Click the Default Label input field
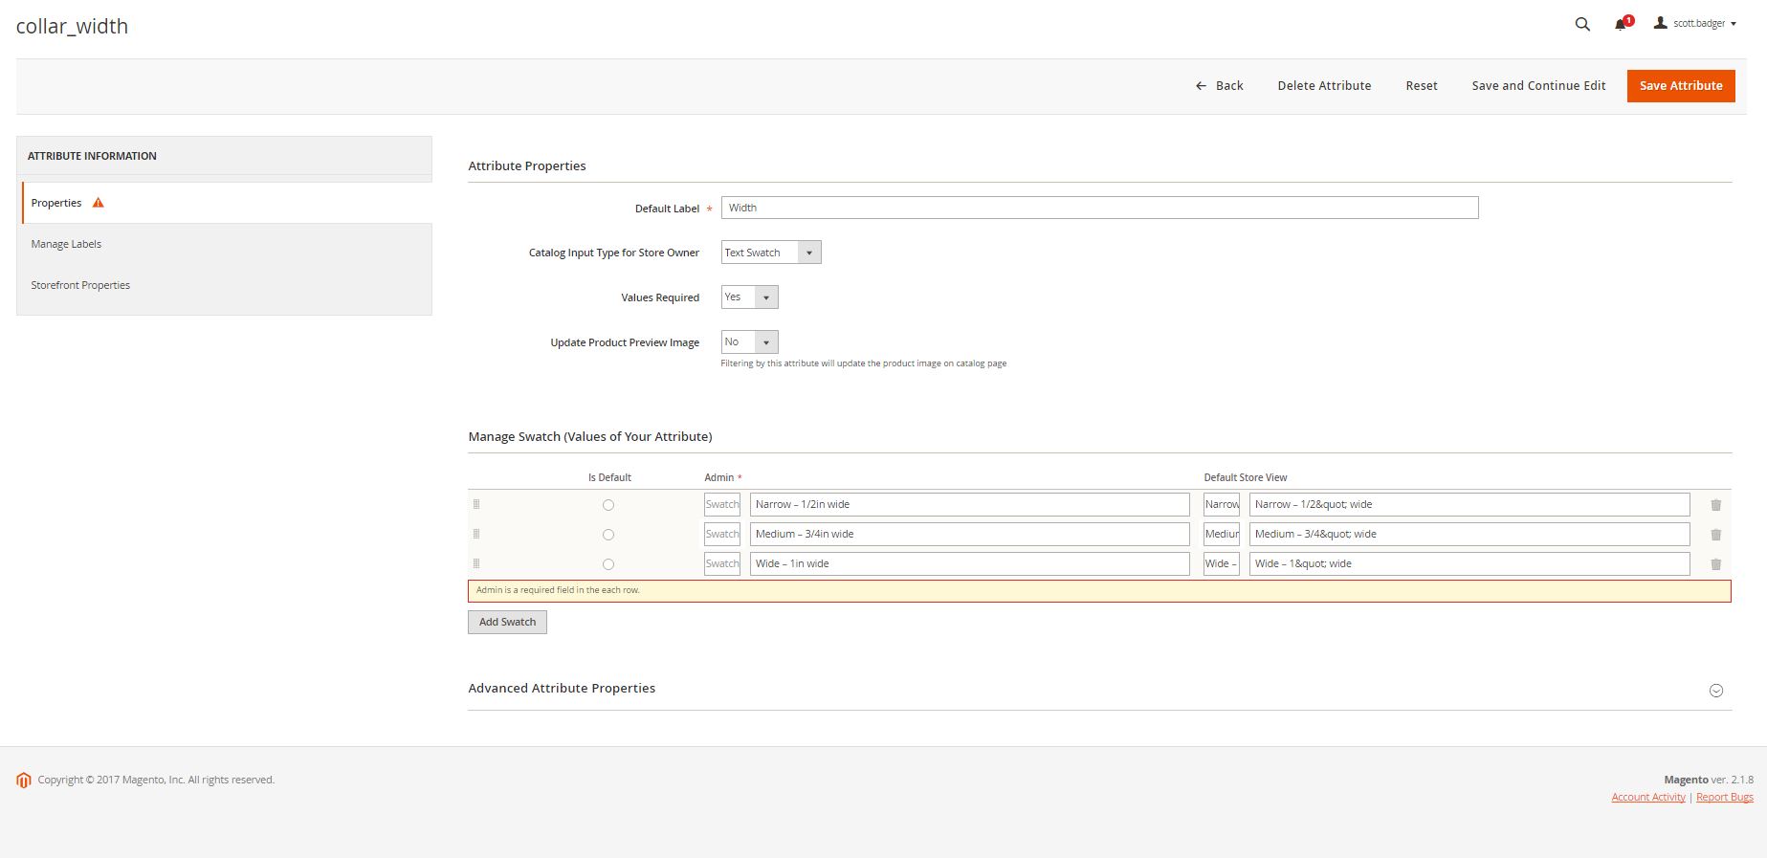The width and height of the screenshot is (1767, 858). 1099,208
